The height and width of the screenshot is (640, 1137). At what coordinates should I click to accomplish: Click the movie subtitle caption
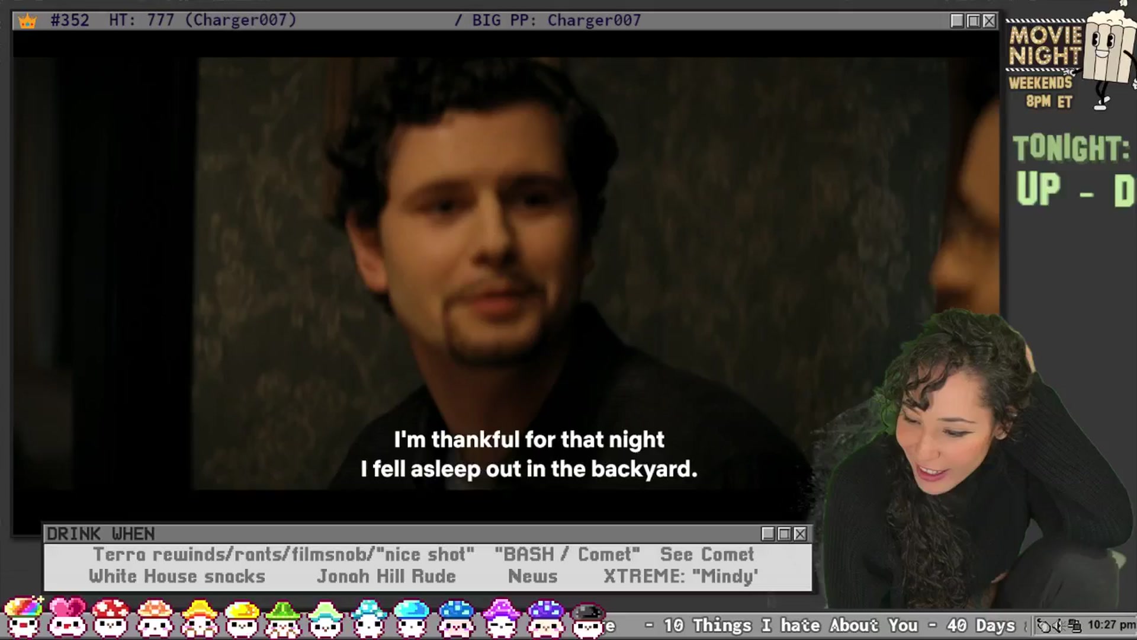pyautogui.click(x=529, y=455)
